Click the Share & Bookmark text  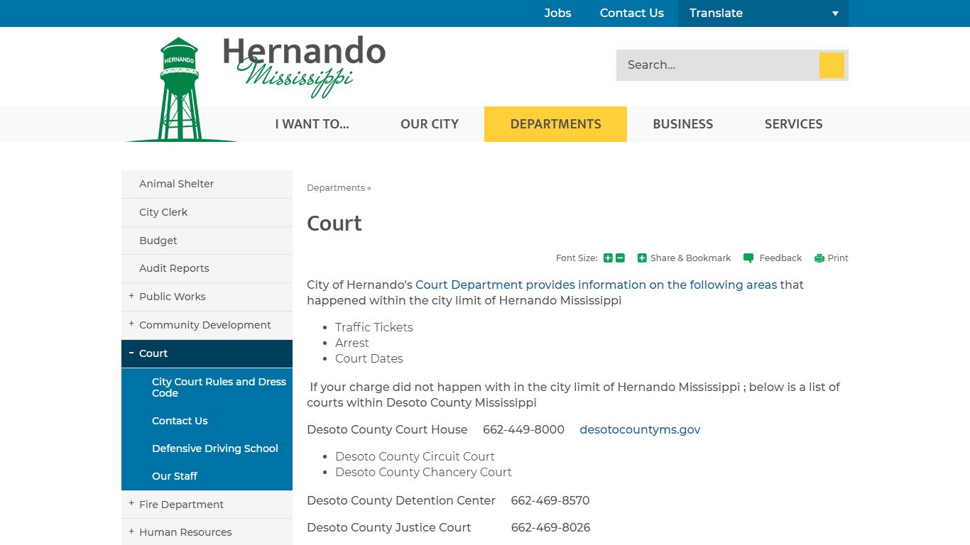coord(690,258)
